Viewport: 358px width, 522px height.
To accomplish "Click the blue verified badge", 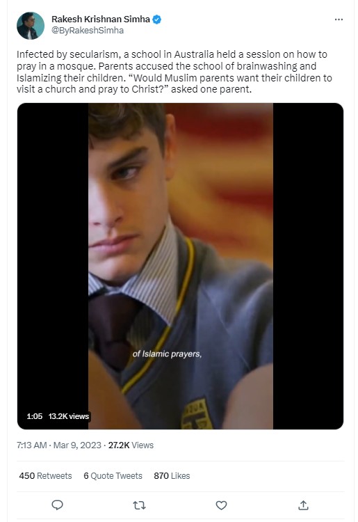I will pyautogui.click(x=156, y=19).
